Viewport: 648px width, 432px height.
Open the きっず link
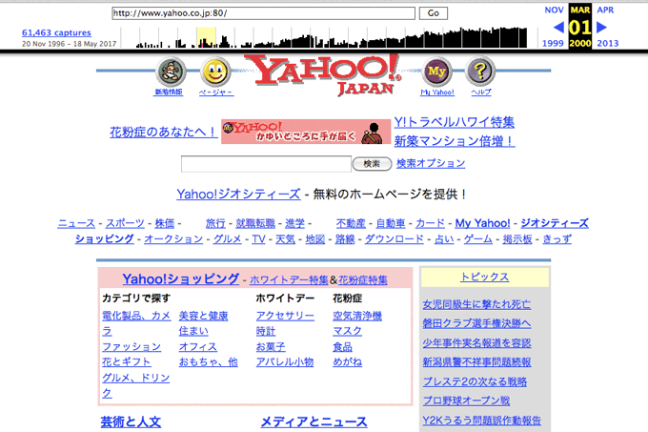[557, 239]
